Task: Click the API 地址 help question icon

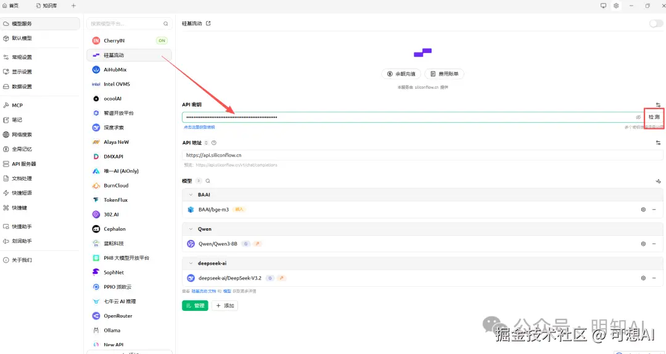Action: pos(213,143)
